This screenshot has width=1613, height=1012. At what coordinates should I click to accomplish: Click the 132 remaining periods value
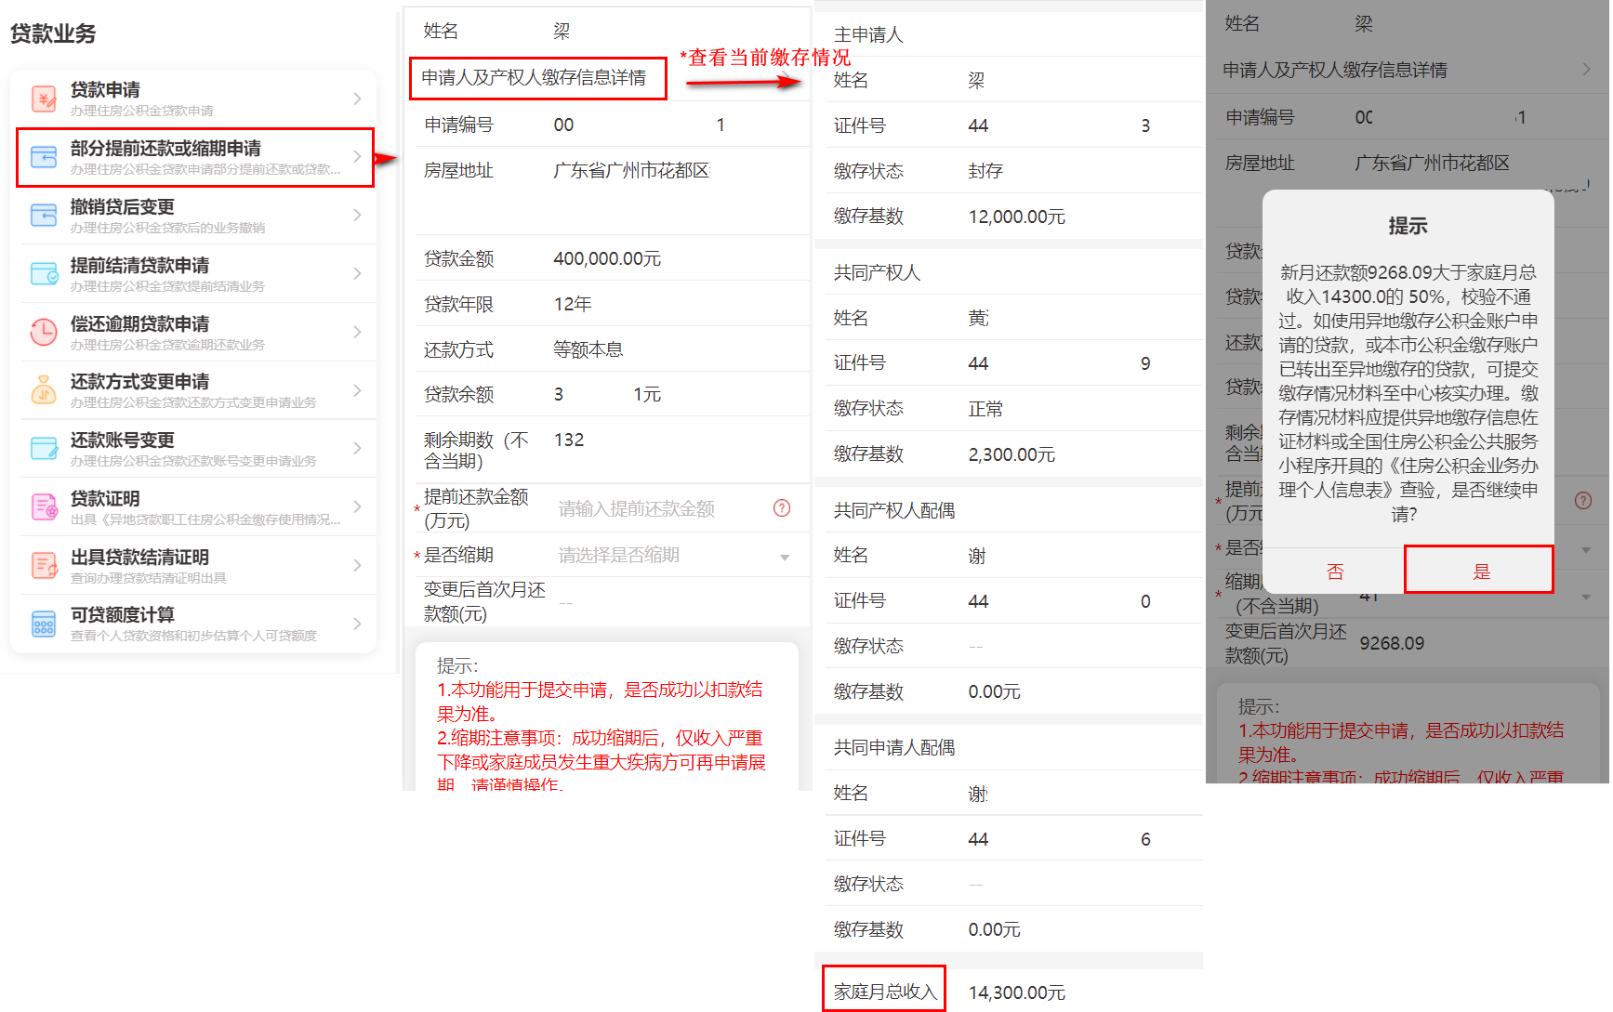(569, 440)
